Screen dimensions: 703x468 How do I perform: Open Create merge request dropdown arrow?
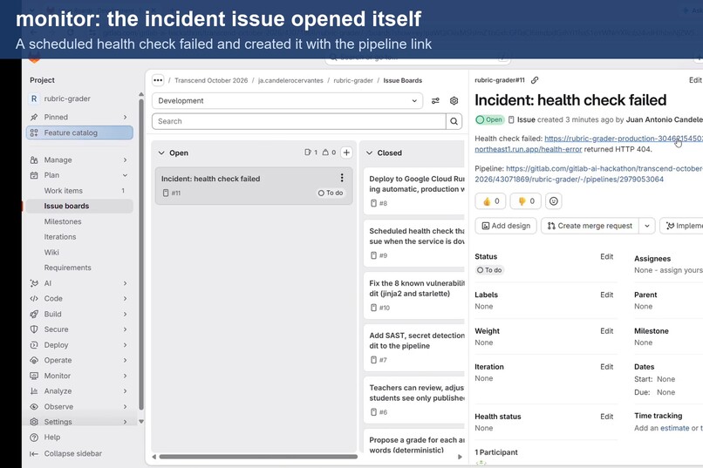(x=647, y=226)
